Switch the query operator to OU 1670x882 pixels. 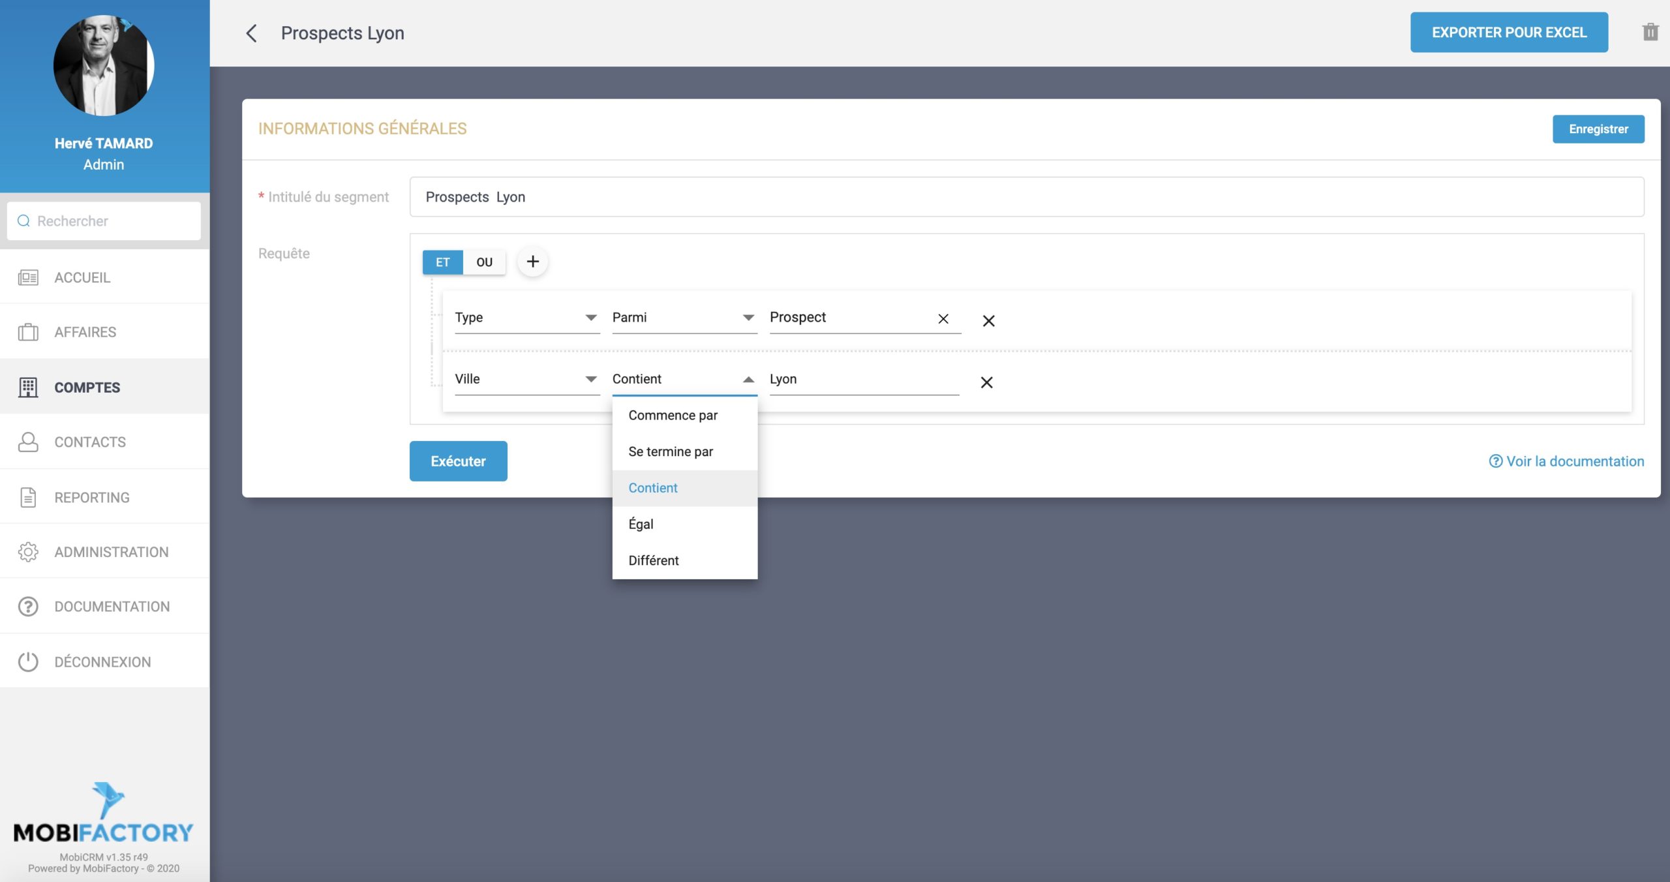pyautogui.click(x=484, y=262)
